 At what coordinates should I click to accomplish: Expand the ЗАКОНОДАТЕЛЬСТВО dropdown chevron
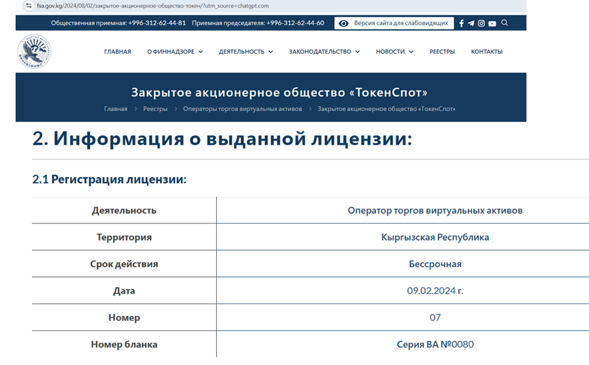click(x=357, y=52)
